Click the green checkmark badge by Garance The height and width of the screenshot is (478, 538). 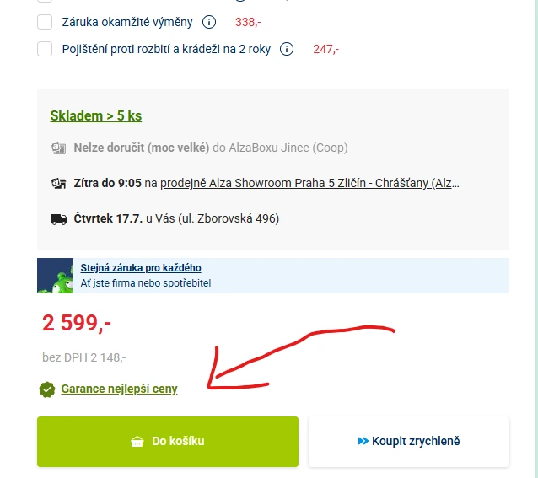pyautogui.click(x=47, y=389)
